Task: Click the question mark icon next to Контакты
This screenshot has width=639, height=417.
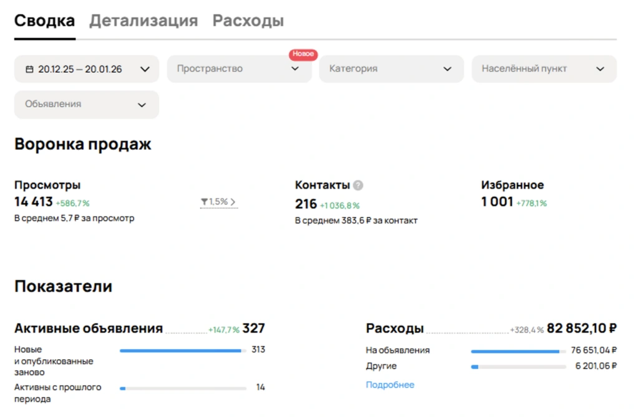Action: click(358, 185)
